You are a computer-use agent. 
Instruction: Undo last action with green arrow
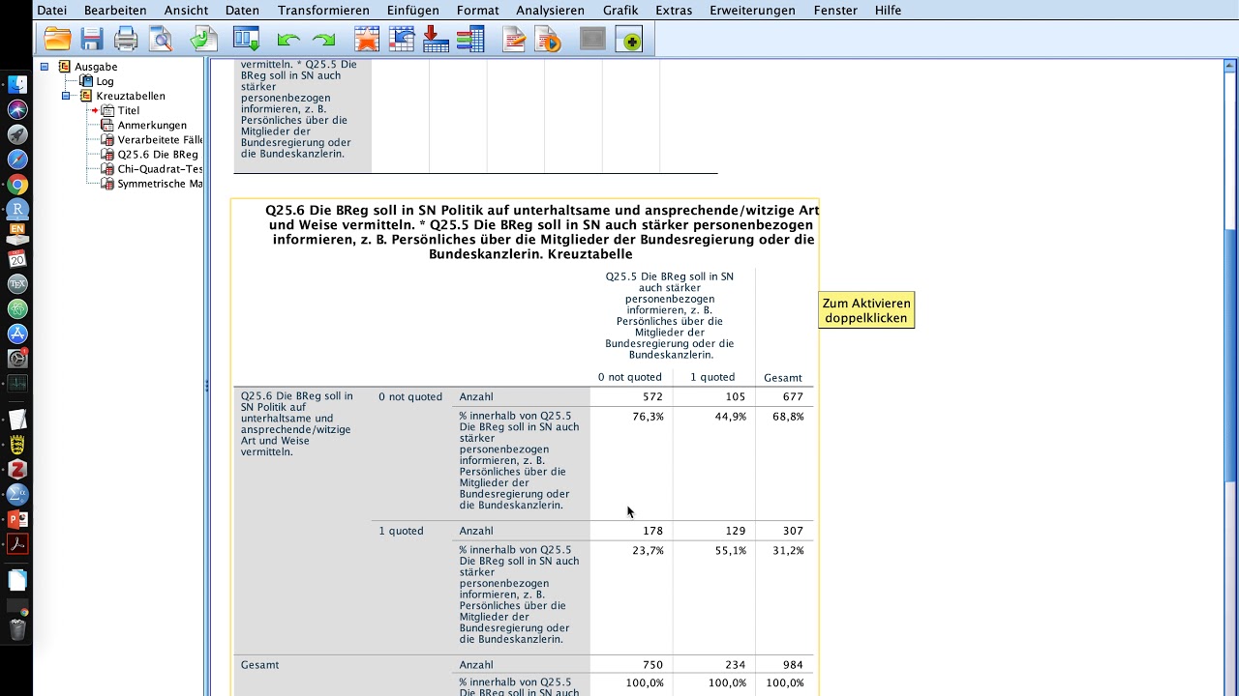[x=288, y=41]
